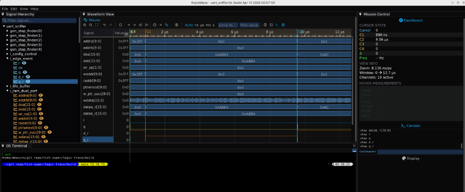Click the Display palette icon
465x192 pixels.
[404, 158]
